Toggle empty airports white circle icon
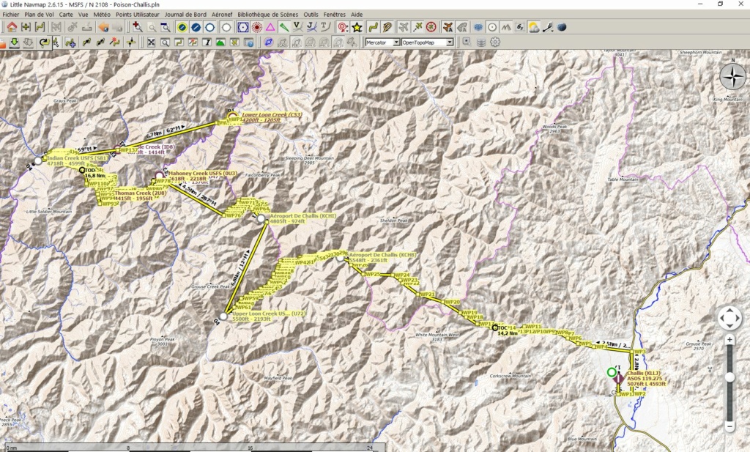 [x=227, y=27]
